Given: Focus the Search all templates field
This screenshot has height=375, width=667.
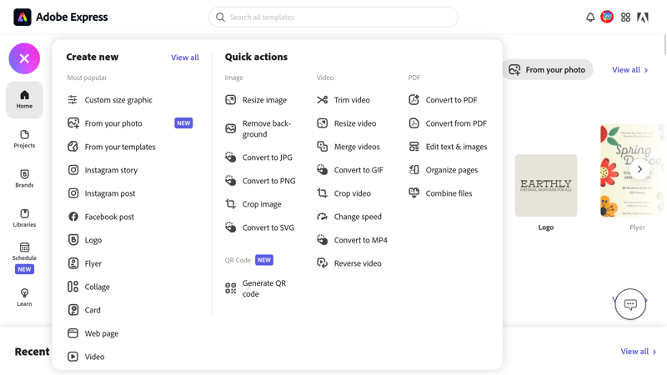Looking at the screenshot, I should click(x=333, y=17).
